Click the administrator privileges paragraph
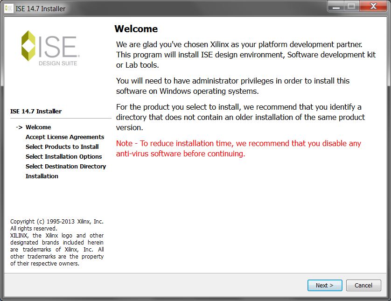391x301 pixels. 232,86
